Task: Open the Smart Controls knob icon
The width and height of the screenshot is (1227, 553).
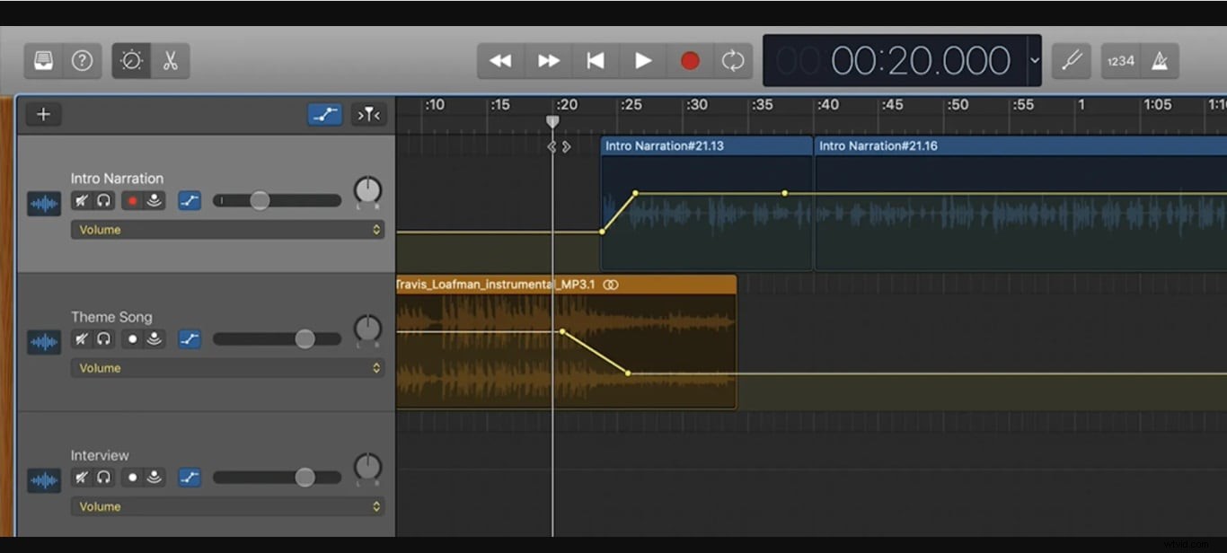Action: (130, 60)
